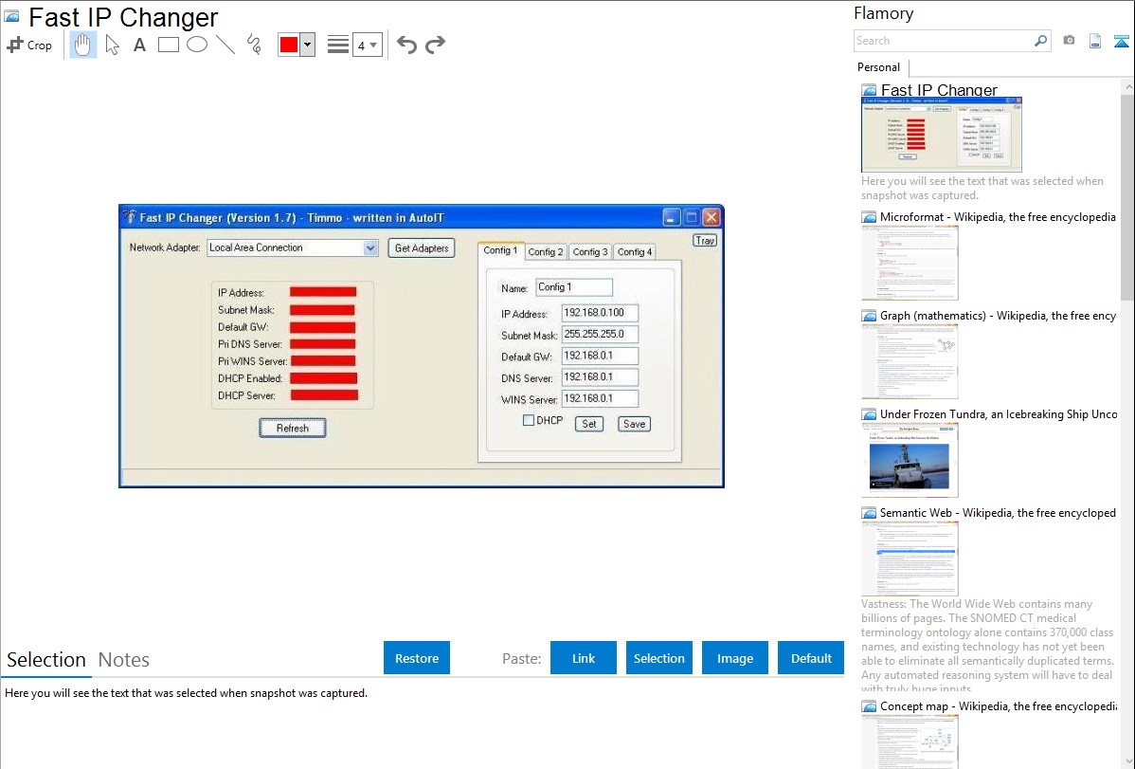Paste as Link button
Viewport: 1135px width, 769px height.
pyautogui.click(x=584, y=658)
